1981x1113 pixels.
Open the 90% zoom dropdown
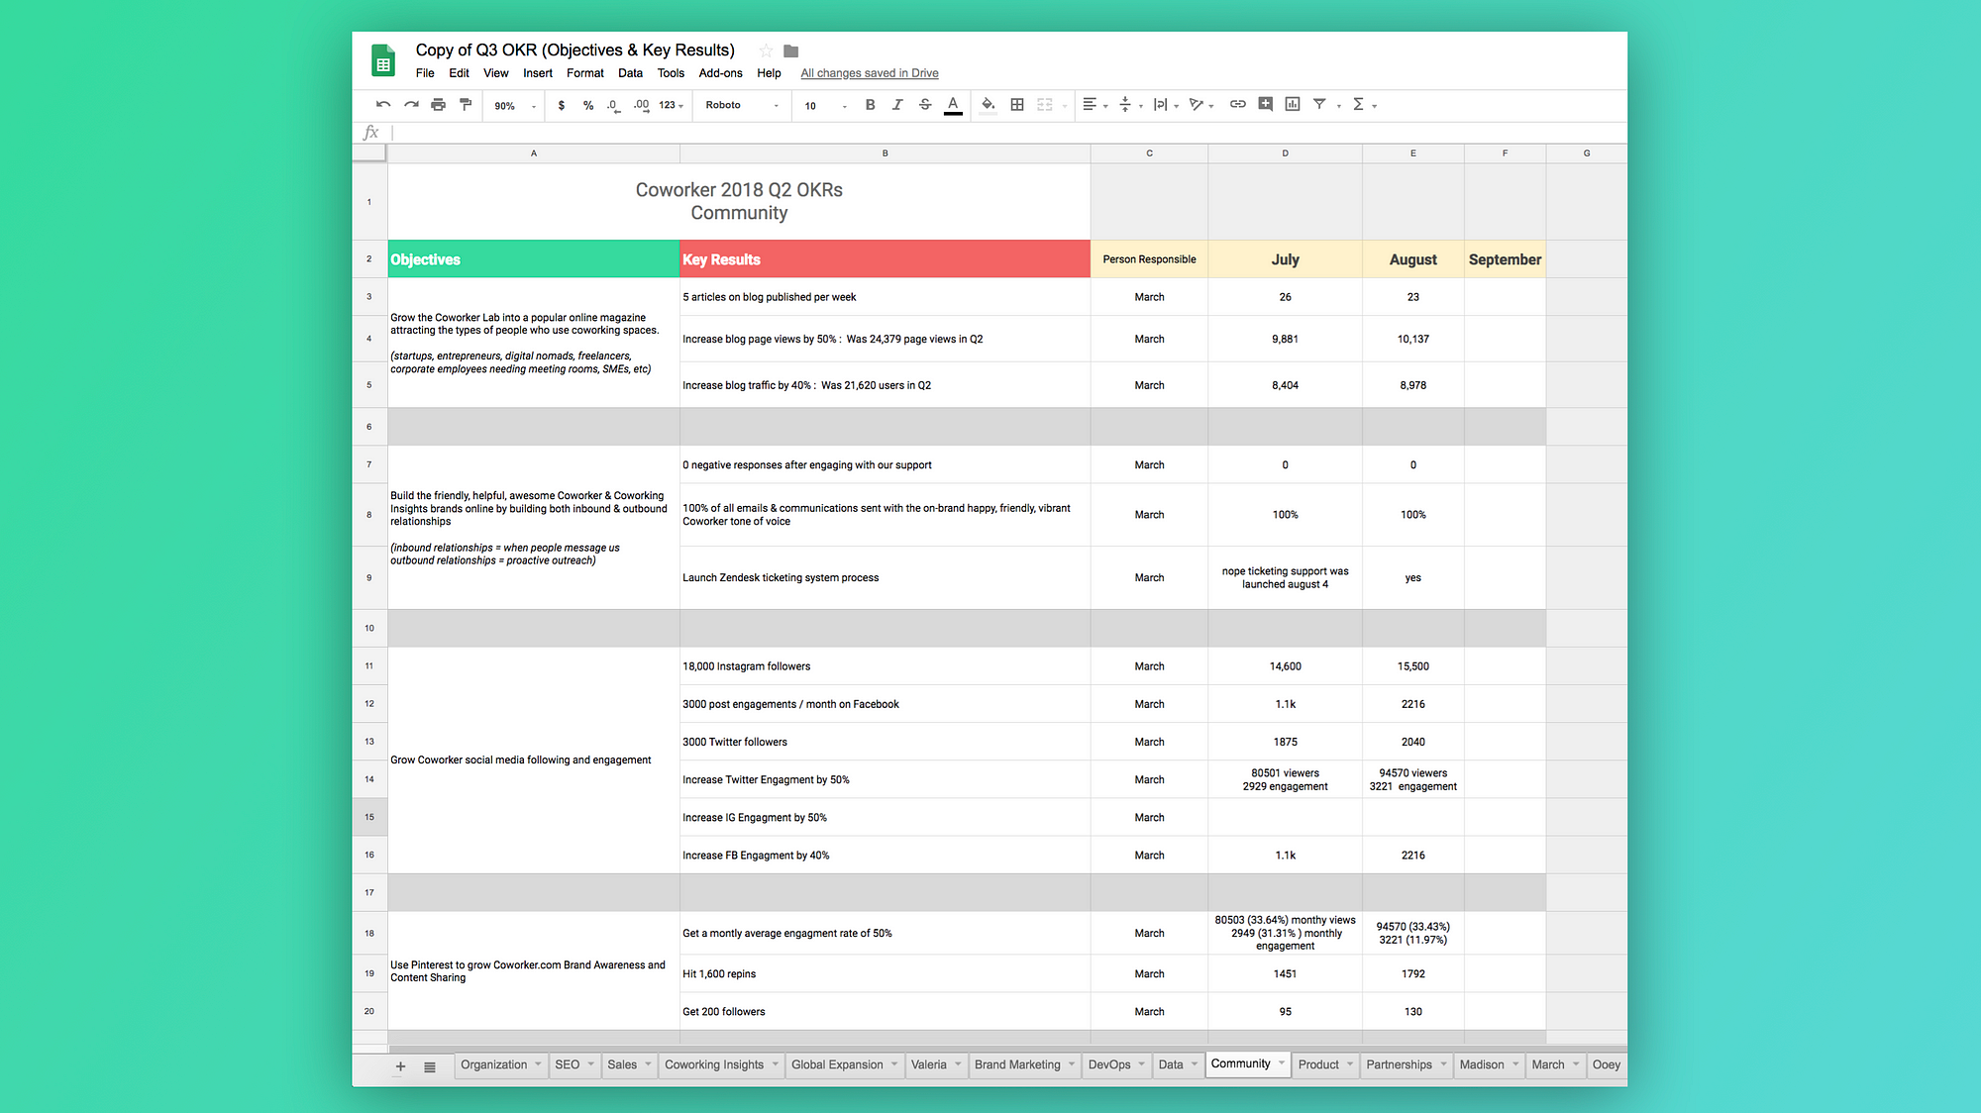tap(515, 106)
